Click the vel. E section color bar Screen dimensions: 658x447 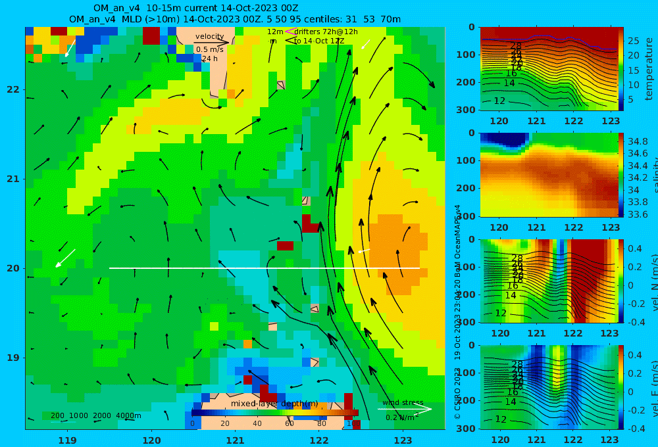pyautogui.click(x=620, y=387)
